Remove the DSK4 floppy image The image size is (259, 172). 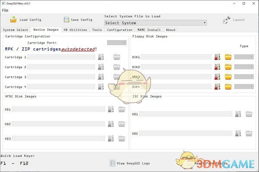click(x=217, y=87)
